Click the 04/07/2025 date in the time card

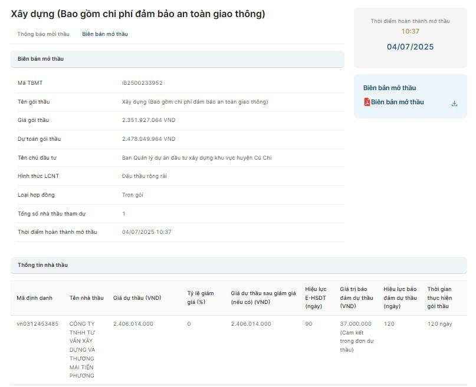click(410, 47)
